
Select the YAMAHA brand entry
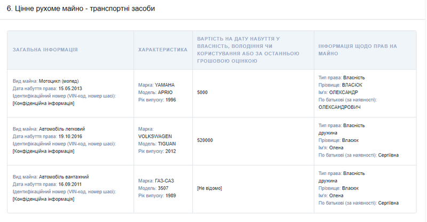tap(164, 85)
